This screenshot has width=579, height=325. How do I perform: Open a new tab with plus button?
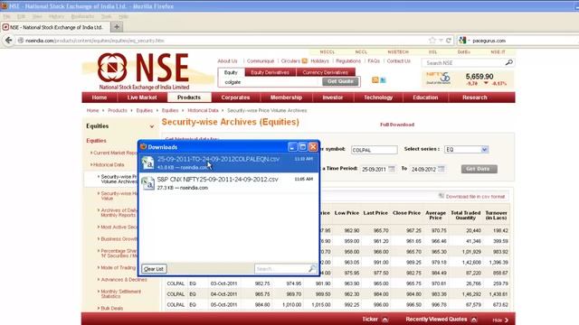[117, 27]
